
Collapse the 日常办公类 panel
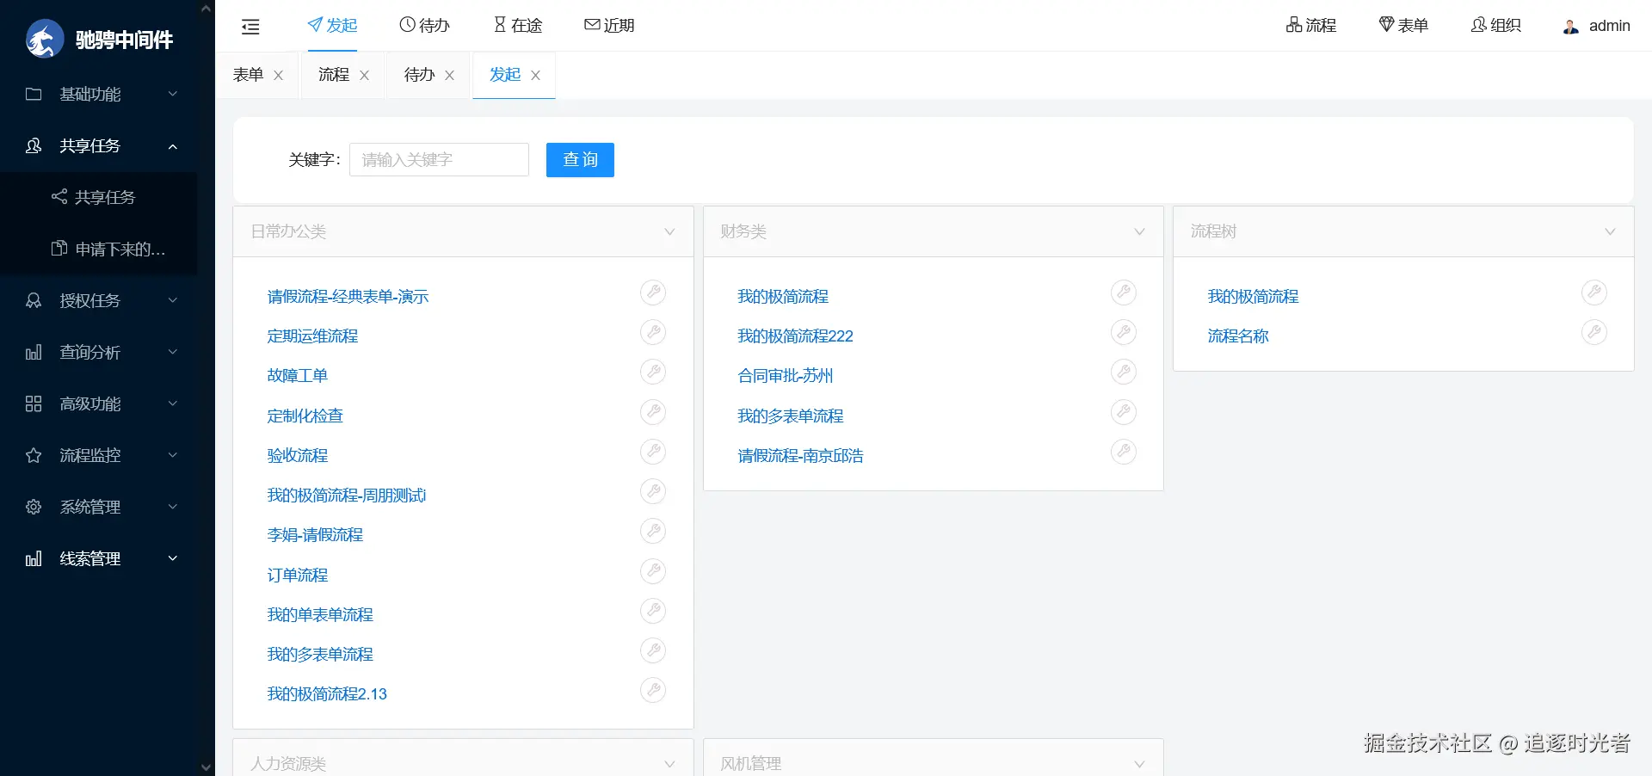tap(669, 231)
